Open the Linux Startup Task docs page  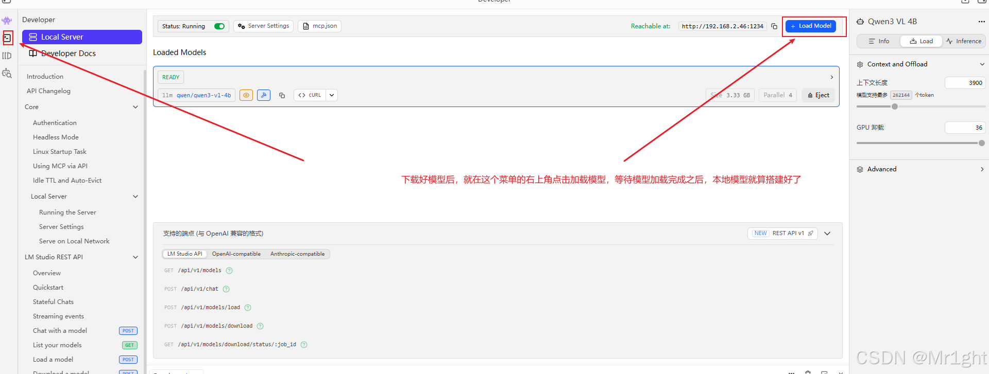pyautogui.click(x=60, y=152)
